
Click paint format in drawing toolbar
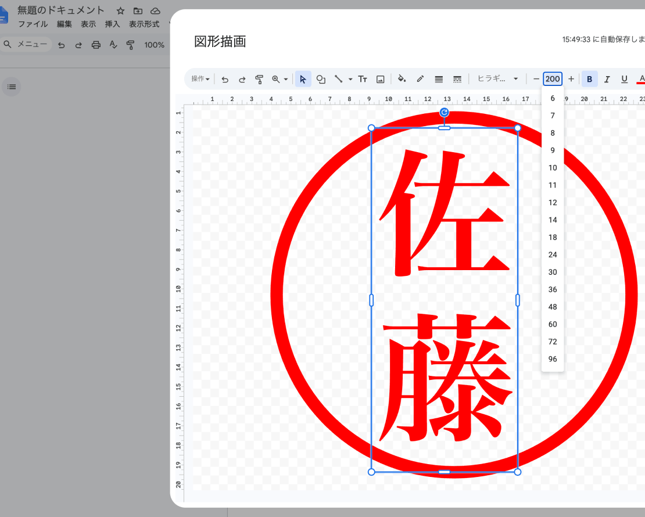pos(259,79)
